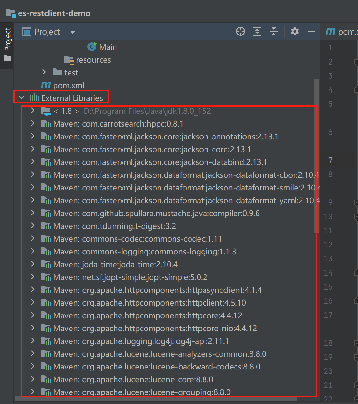Click the Project vertical sidebar tab

tap(7, 44)
